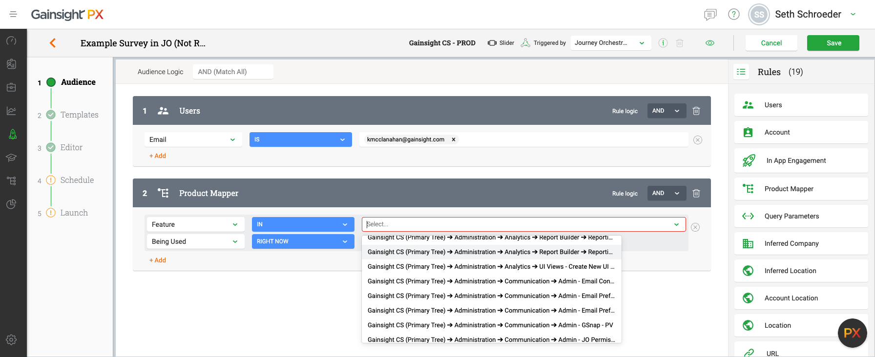Add the URL rule
Screen dimensions: 875x357
[801, 350]
